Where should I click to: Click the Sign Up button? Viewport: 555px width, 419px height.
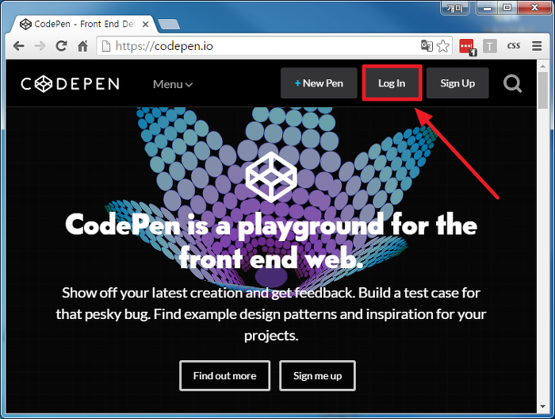click(x=457, y=83)
